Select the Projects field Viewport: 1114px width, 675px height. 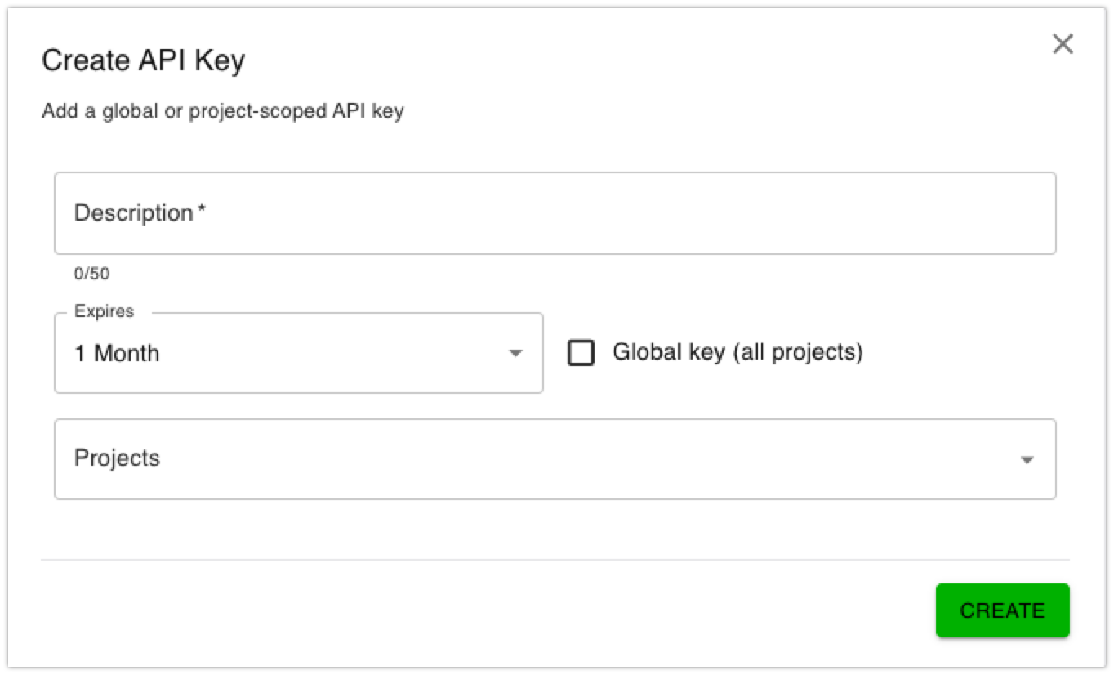(x=555, y=459)
